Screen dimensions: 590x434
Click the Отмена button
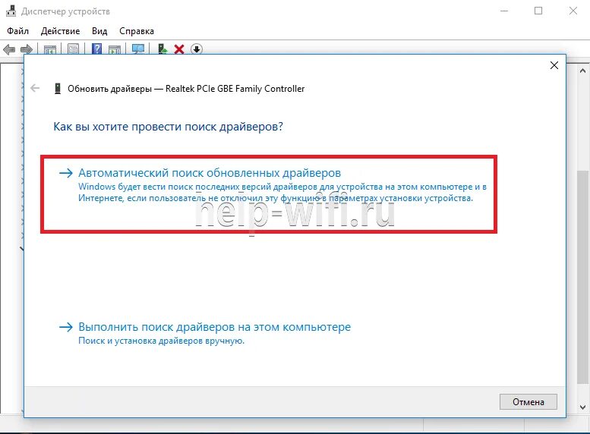528,402
